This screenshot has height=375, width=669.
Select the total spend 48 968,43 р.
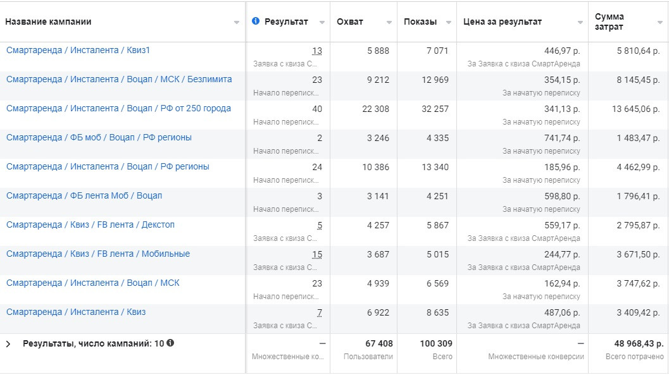point(639,343)
